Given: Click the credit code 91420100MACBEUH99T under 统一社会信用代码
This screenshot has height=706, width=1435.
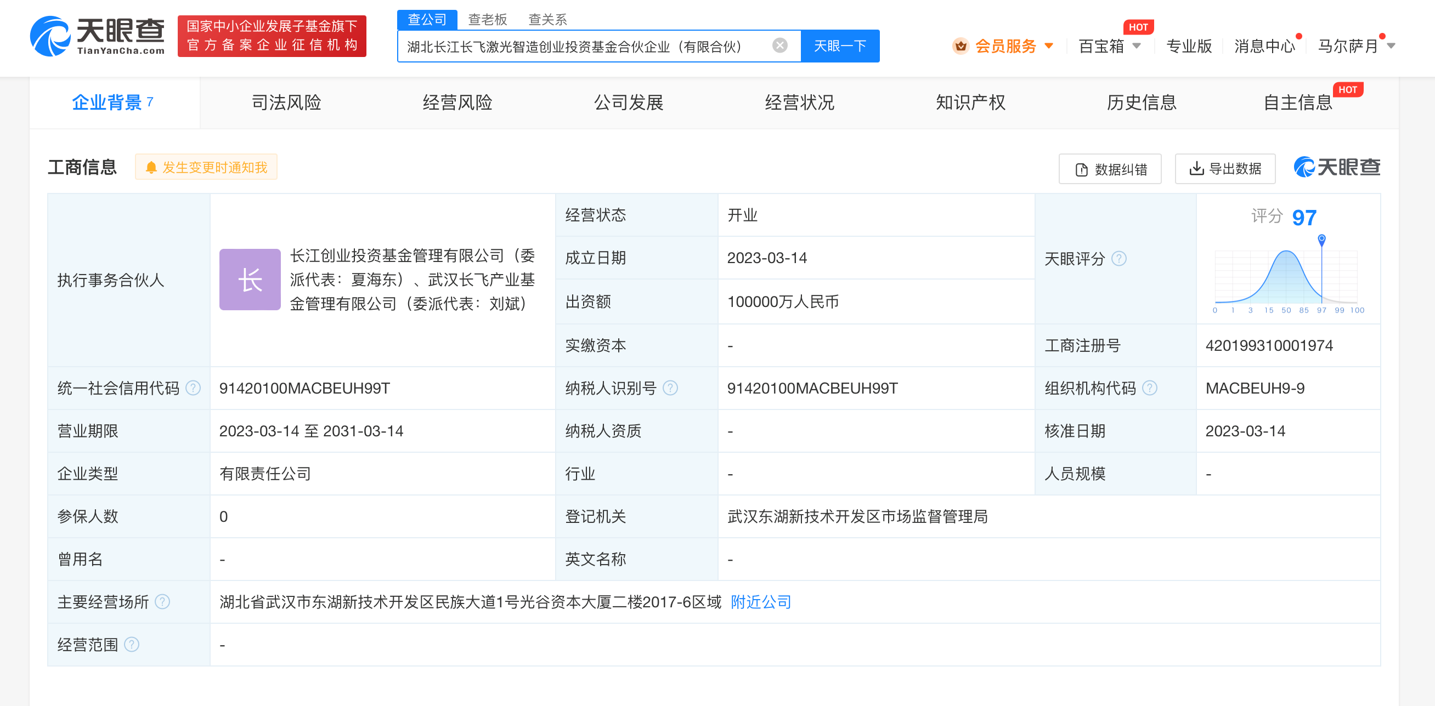Looking at the screenshot, I should point(304,388).
